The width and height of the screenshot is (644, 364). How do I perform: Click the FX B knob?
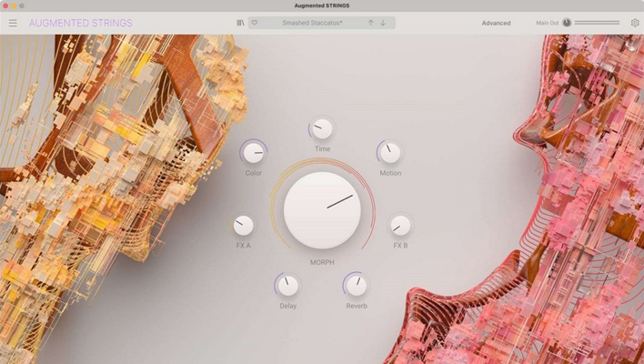click(x=400, y=225)
